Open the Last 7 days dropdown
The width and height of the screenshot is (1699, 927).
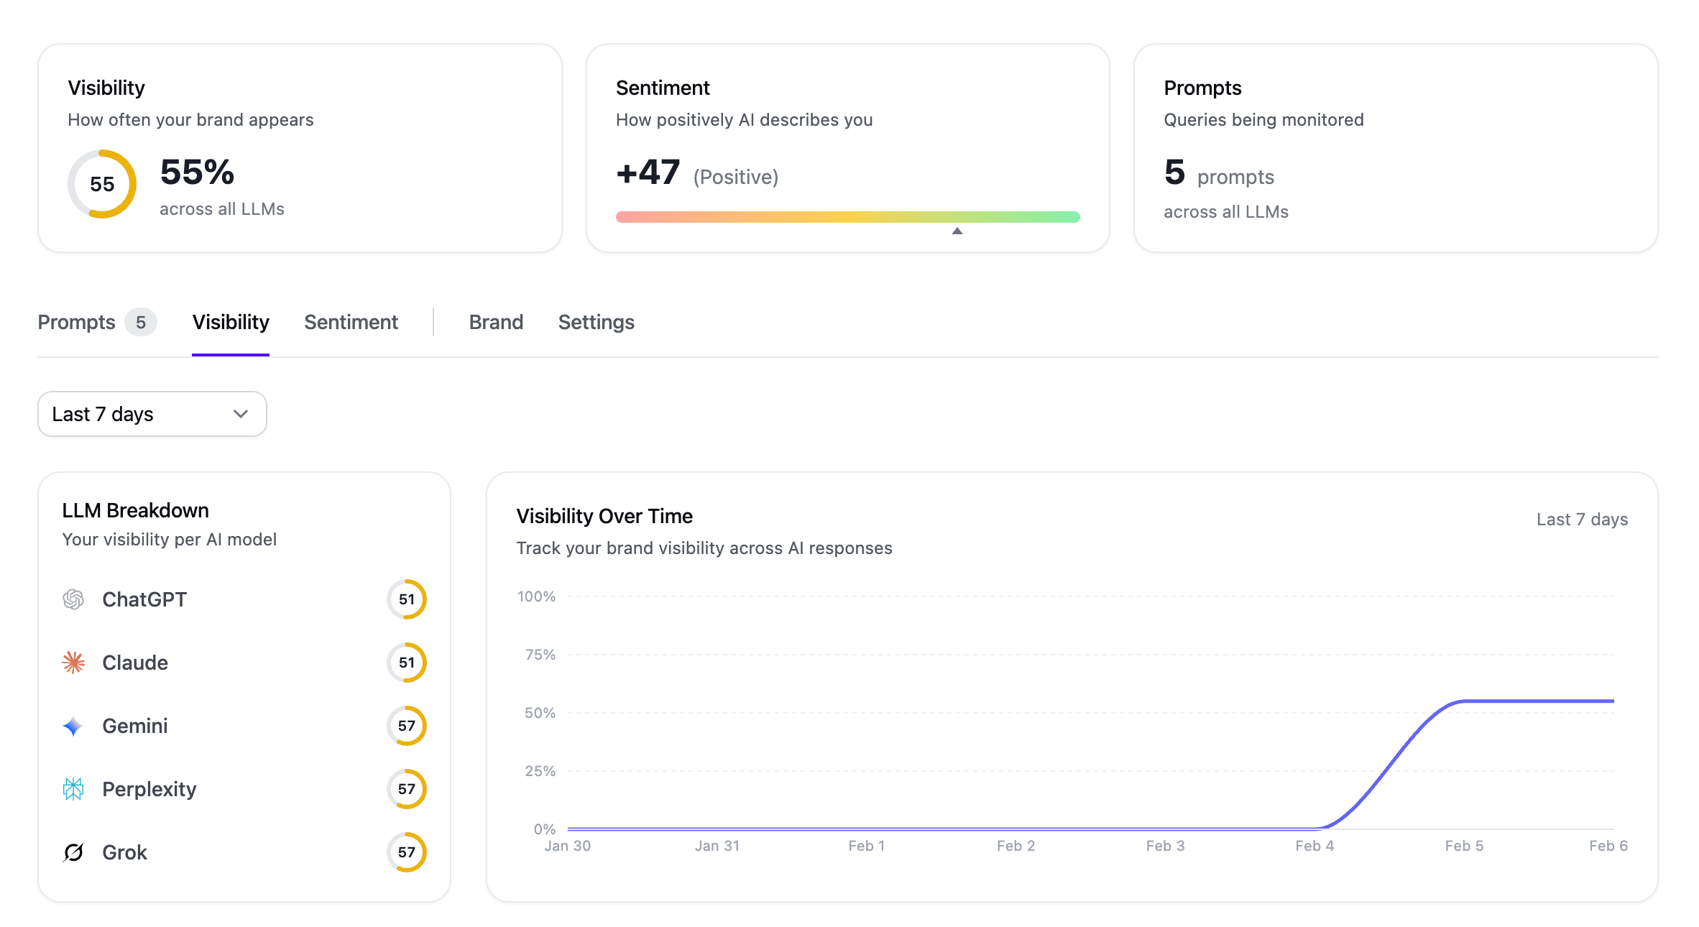tap(152, 414)
